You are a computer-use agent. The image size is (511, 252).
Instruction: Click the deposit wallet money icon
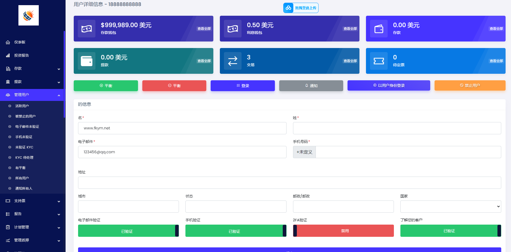[86, 28]
